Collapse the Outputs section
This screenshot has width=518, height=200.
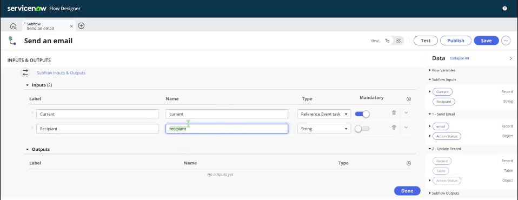coord(28,150)
